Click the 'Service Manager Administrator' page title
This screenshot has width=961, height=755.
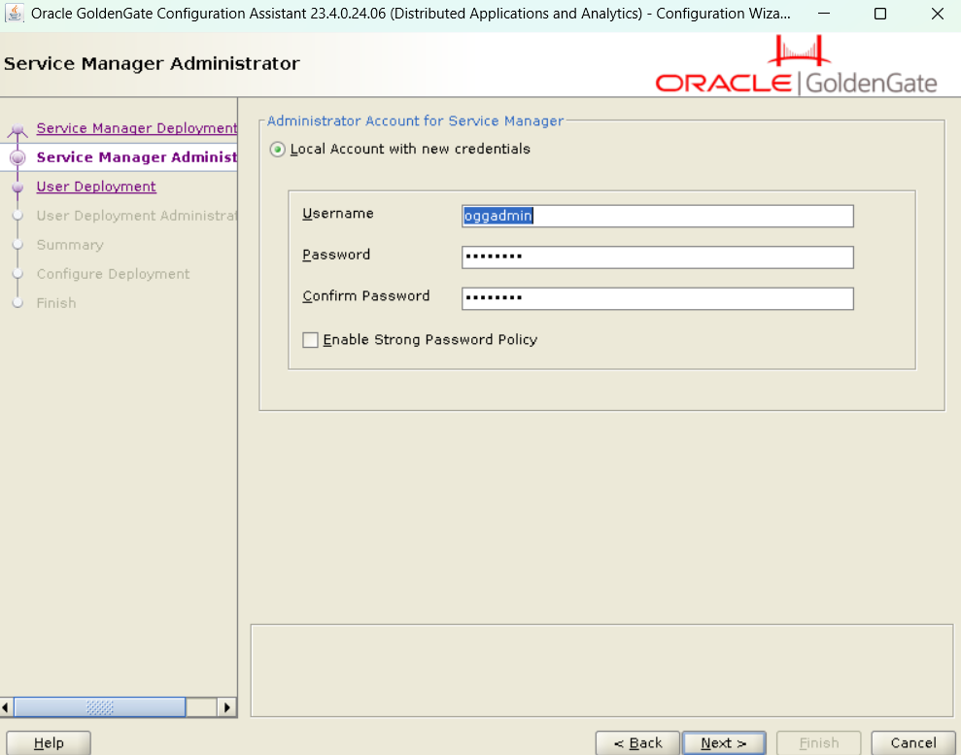pyautogui.click(x=152, y=64)
